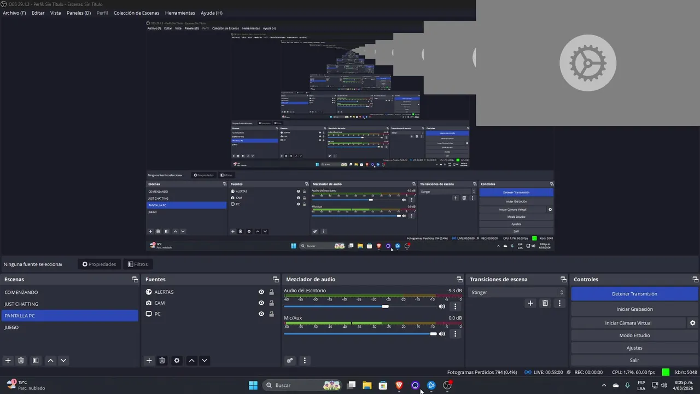Click the Windows Start button
700x394 pixels.
point(253,385)
